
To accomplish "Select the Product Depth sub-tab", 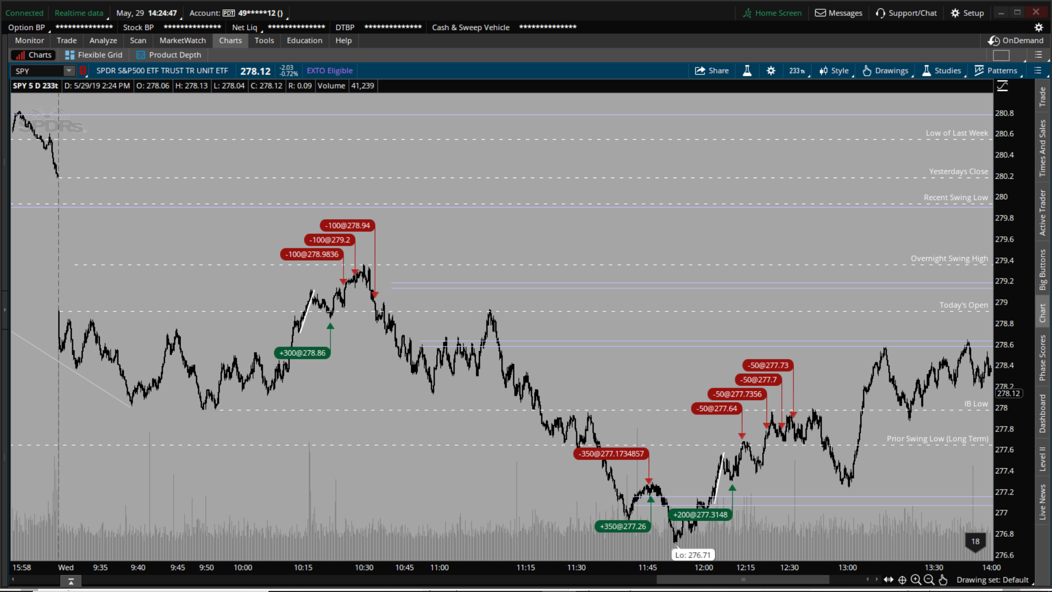I will (169, 55).
